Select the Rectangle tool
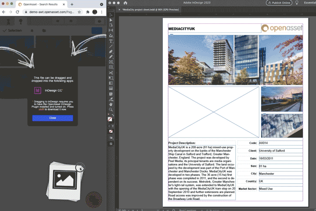The image size is (316, 211). pos(111,67)
